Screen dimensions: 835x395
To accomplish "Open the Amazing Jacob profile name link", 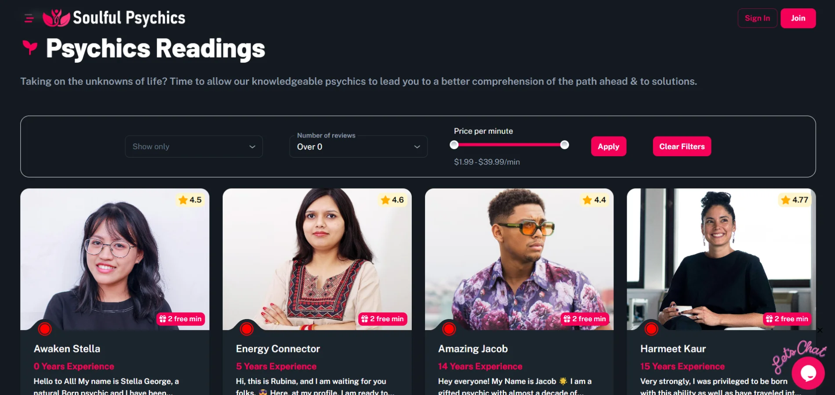I will point(473,349).
